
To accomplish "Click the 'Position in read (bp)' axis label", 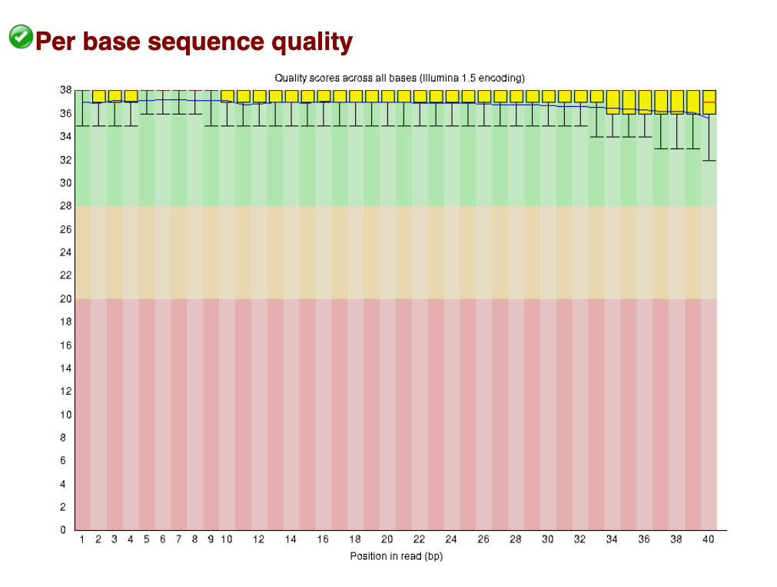I will 396,556.
